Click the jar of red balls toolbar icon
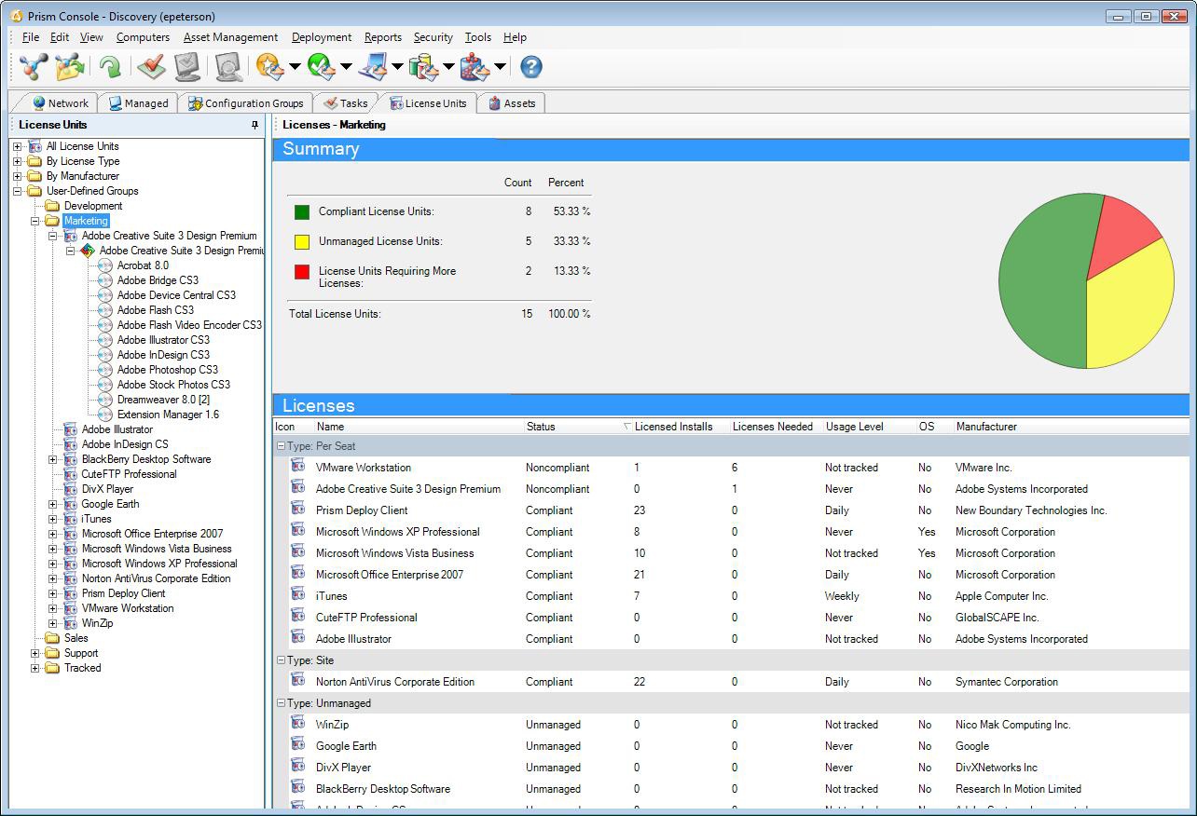Screen dimensions: 1197x816 tap(475, 66)
